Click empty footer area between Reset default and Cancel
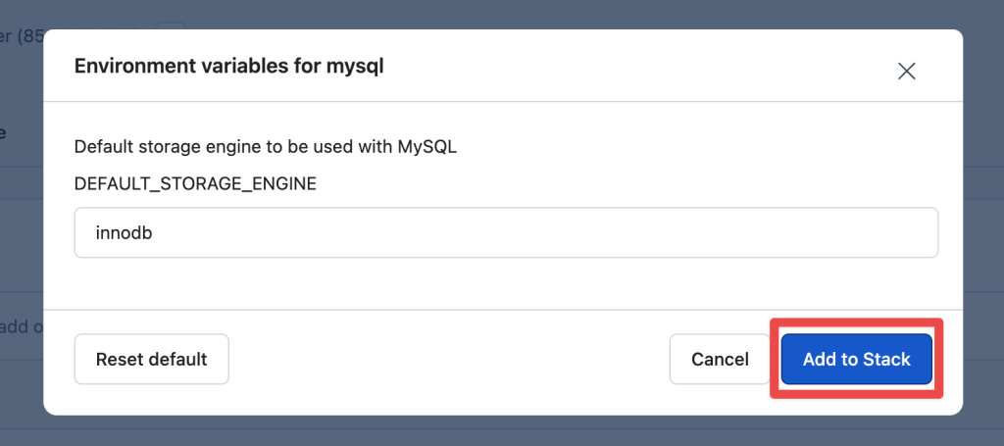The height and width of the screenshot is (446, 1004). (448, 359)
